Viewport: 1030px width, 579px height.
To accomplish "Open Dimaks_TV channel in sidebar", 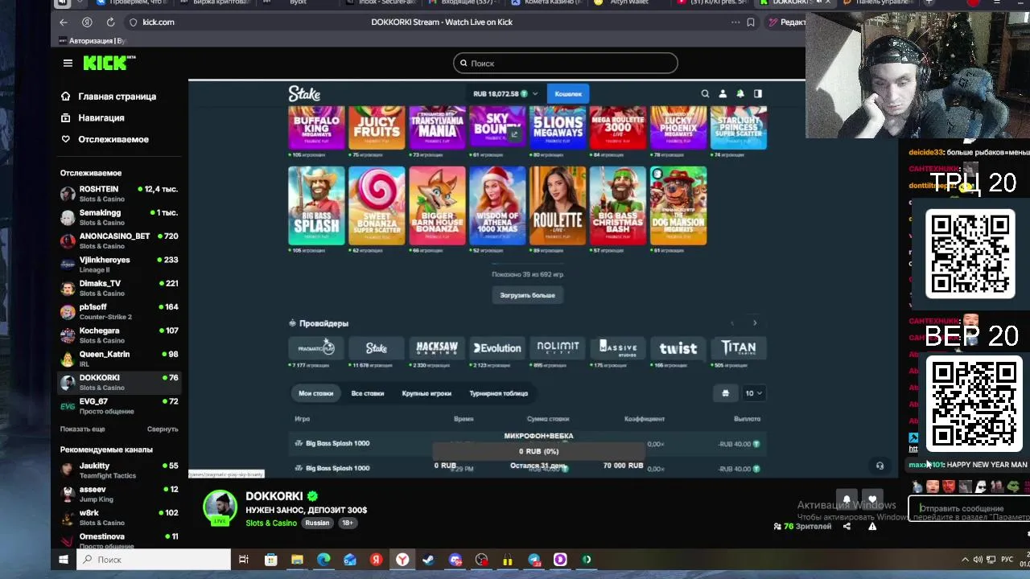I will [x=119, y=288].
